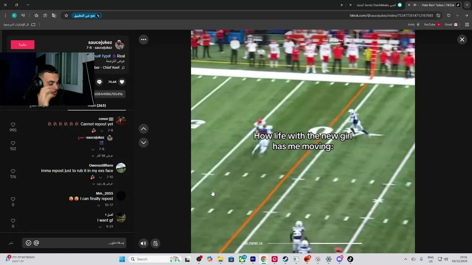472x265 pixels.
Task: Open the media control playlist icon
Action: (x=23, y=15)
